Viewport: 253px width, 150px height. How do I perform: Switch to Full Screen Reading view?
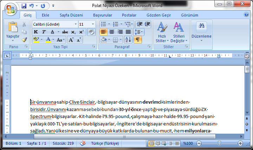pos(158,143)
